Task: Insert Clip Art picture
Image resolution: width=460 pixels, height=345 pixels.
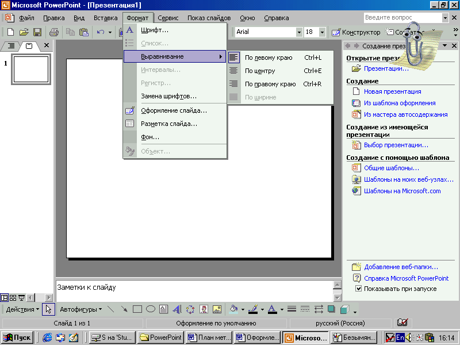Action: tap(204, 309)
